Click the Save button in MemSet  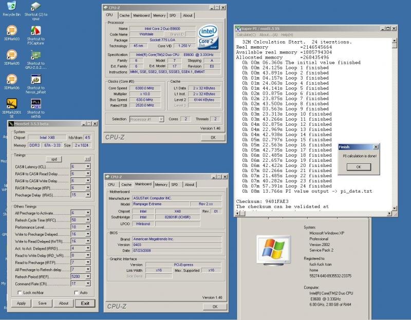click(x=42, y=303)
